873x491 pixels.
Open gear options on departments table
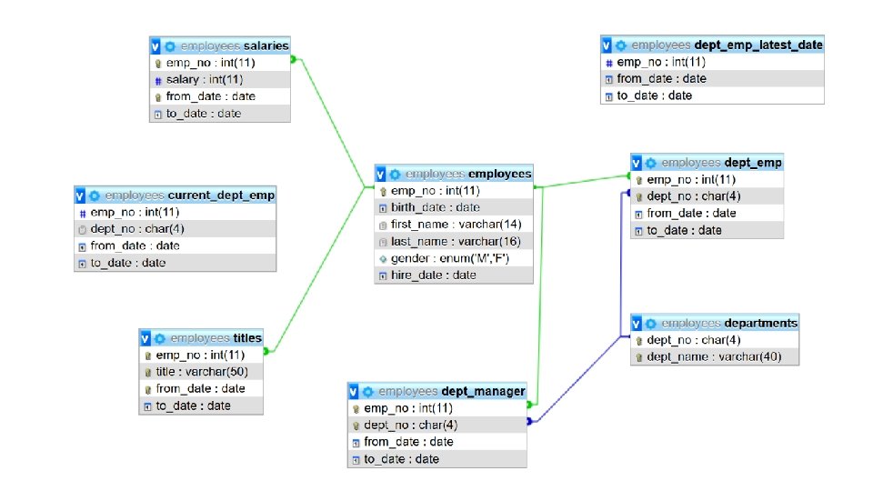coord(651,324)
